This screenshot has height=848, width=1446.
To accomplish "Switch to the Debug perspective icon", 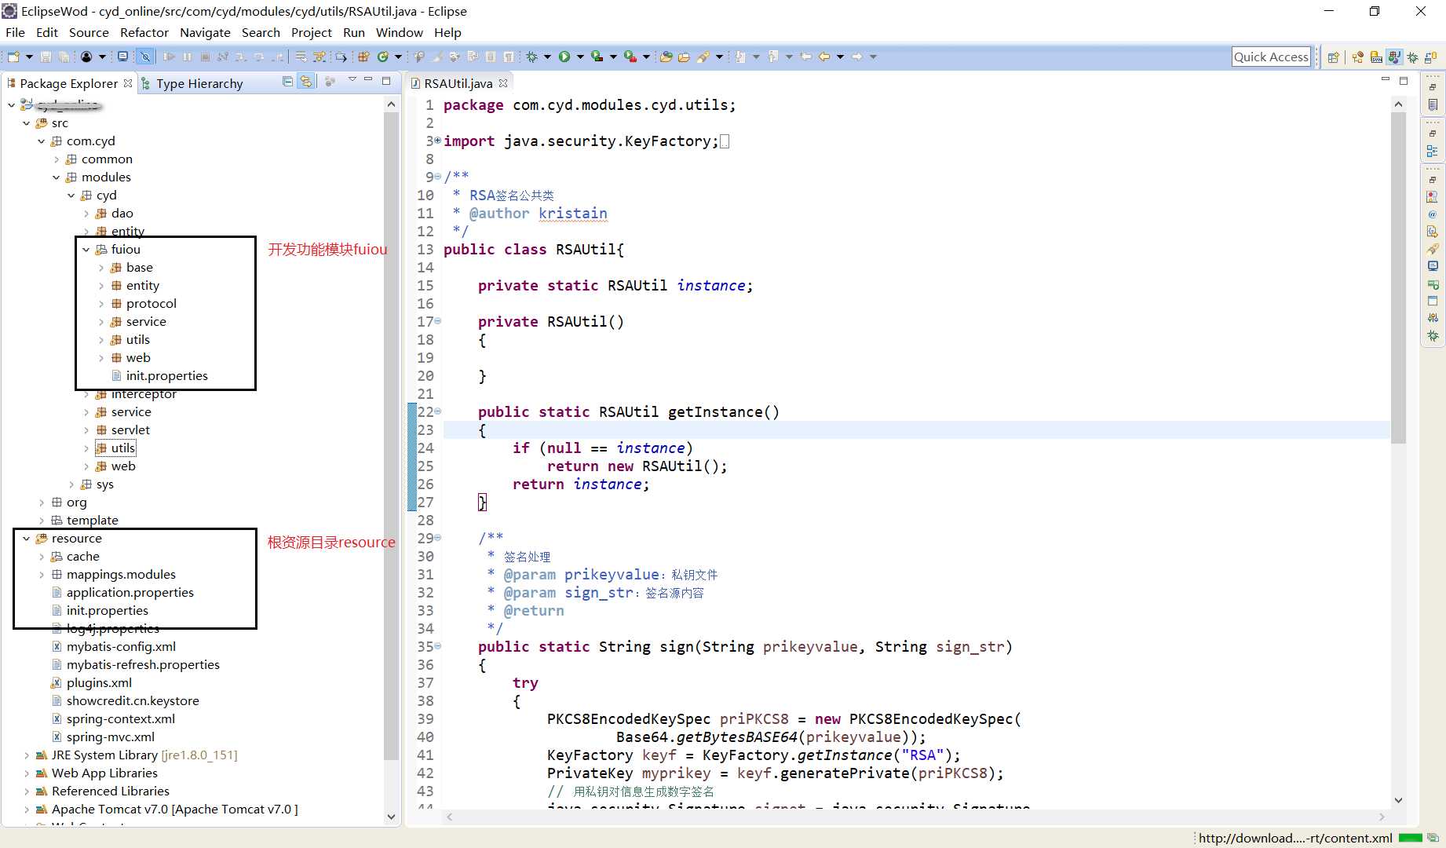I will [x=1412, y=57].
